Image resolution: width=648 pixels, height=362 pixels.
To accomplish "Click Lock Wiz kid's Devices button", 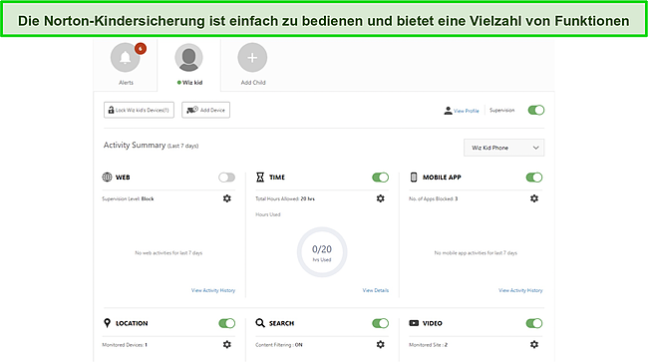I will pos(139,110).
